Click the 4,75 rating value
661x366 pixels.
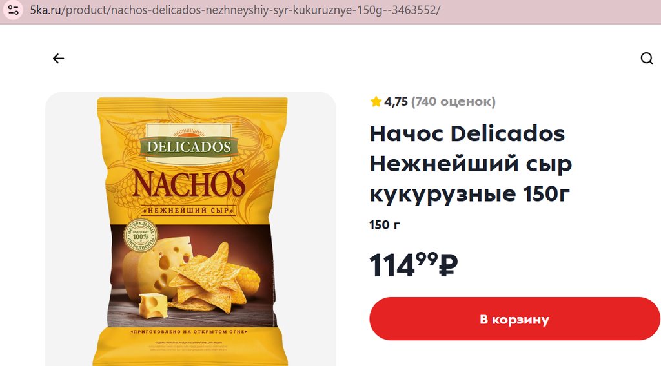pos(396,102)
